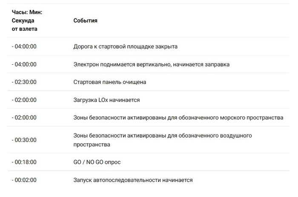Click 'Запуск автопоследовательности начинается' event text

[133, 180]
